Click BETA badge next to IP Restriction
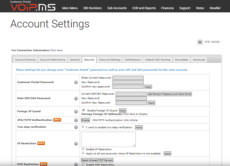 click(x=41, y=143)
